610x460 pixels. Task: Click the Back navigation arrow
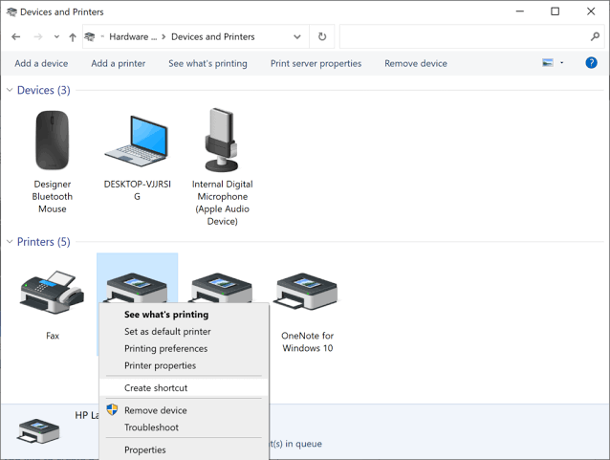[16, 37]
